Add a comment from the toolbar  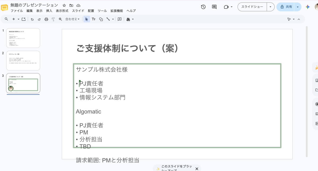(x=120, y=19)
